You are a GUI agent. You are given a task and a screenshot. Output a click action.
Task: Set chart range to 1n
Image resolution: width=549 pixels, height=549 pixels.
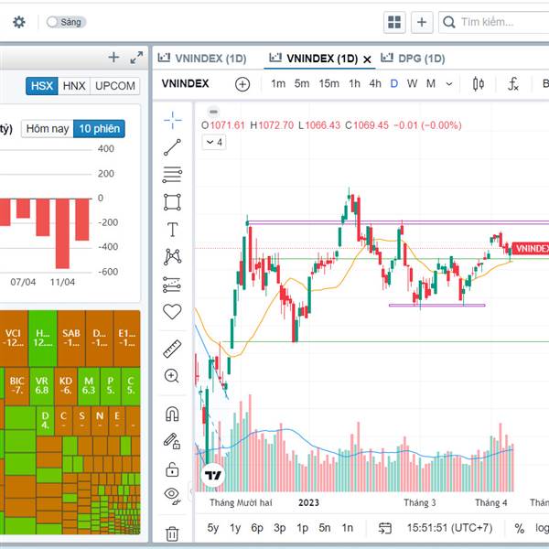[x=348, y=528]
